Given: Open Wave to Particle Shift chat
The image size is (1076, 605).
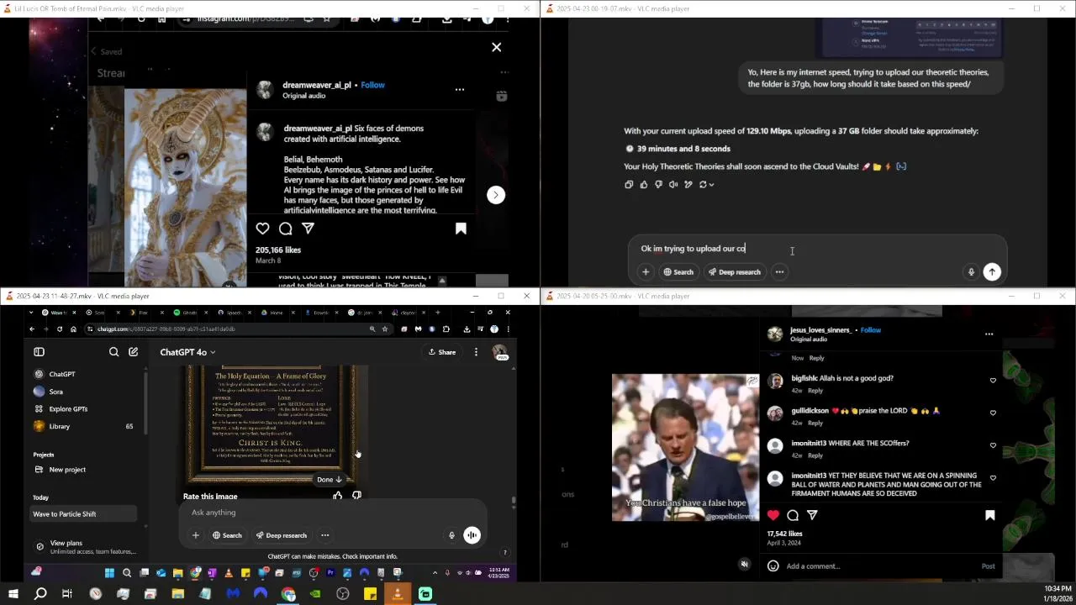Looking at the screenshot, I should (82, 514).
